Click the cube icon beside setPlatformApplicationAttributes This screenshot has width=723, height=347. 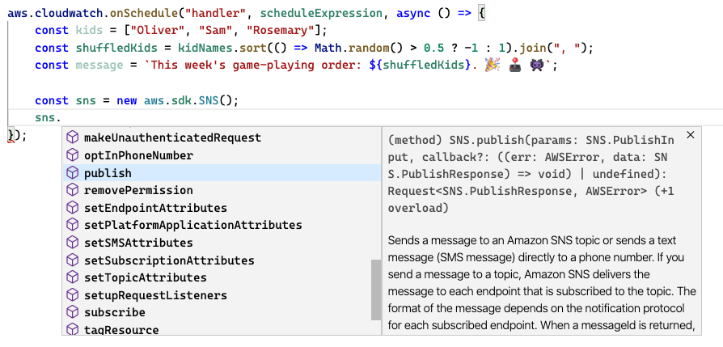73,225
